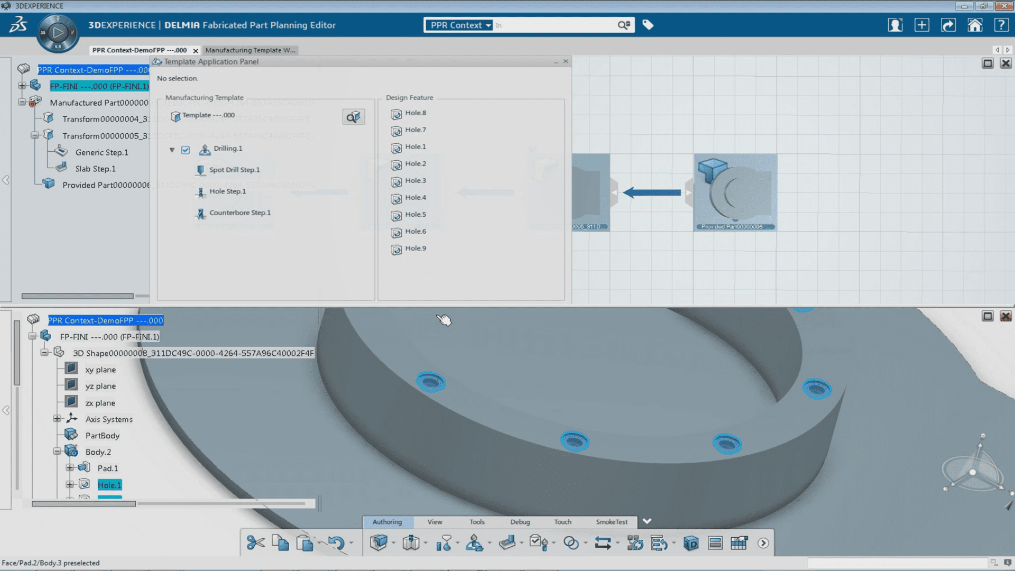Switch to the Manufacturing Template W... tab
Viewport: 1015px width, 571px height.
coord(250,50)
